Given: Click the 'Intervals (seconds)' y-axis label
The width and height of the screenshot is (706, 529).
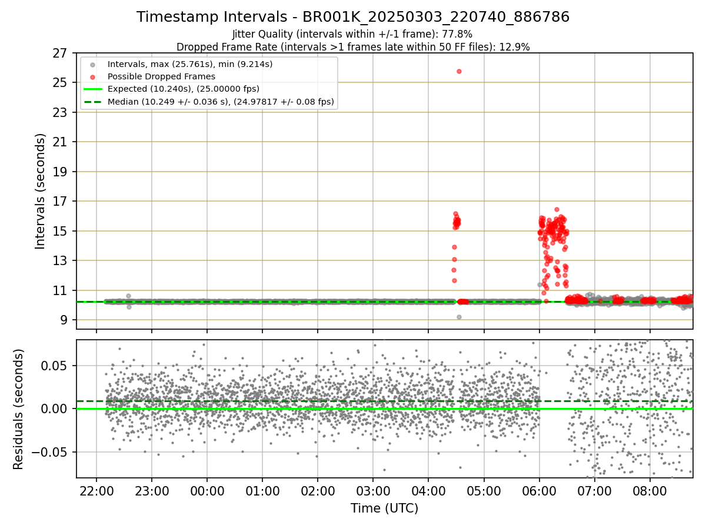Looking at the screenshot, I should point(41,191).
